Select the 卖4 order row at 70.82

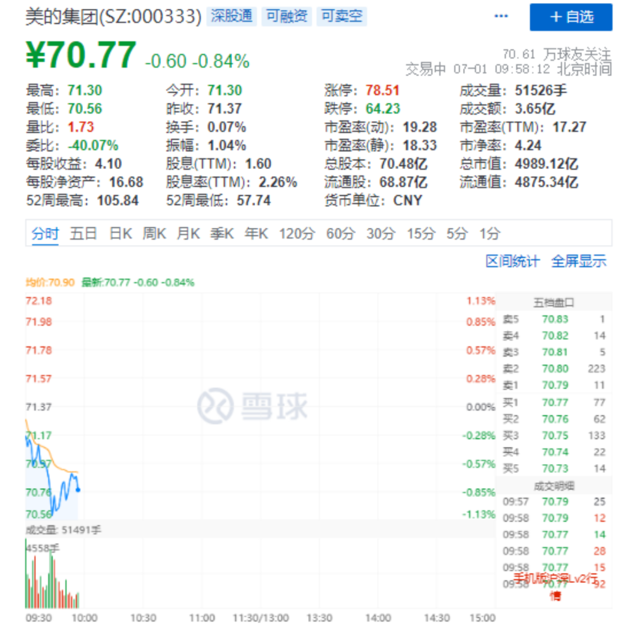(x=554, y=336)
